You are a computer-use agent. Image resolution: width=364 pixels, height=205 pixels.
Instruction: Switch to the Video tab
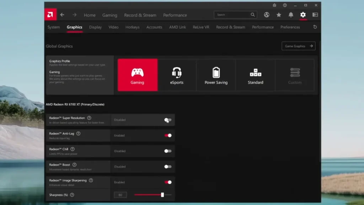point(113,27)
